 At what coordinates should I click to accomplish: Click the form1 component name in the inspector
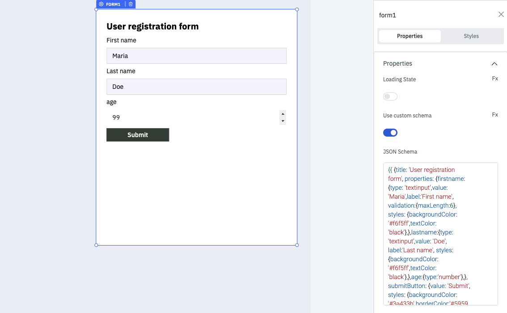point(388,15)
